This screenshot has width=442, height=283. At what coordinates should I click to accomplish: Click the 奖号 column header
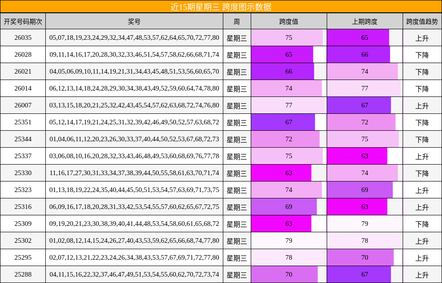[x=135, y=21]
